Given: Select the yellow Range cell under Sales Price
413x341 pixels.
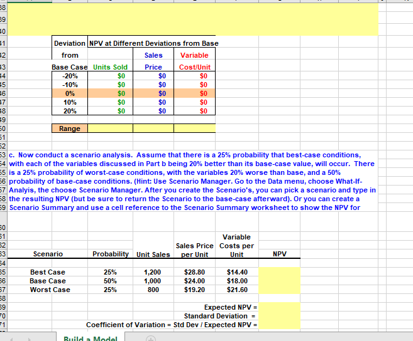Looking at the screenshot, I should (x=153, y=129).
